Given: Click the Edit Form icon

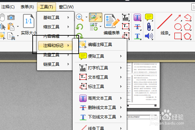Looking at the screenshot, I should pyautogui.click(x=112, y=21).
